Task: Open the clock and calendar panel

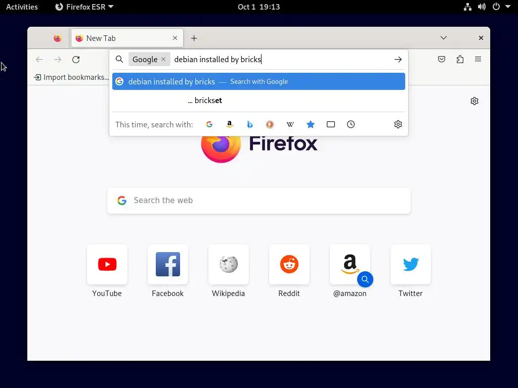Action: (x=258, y=7)
